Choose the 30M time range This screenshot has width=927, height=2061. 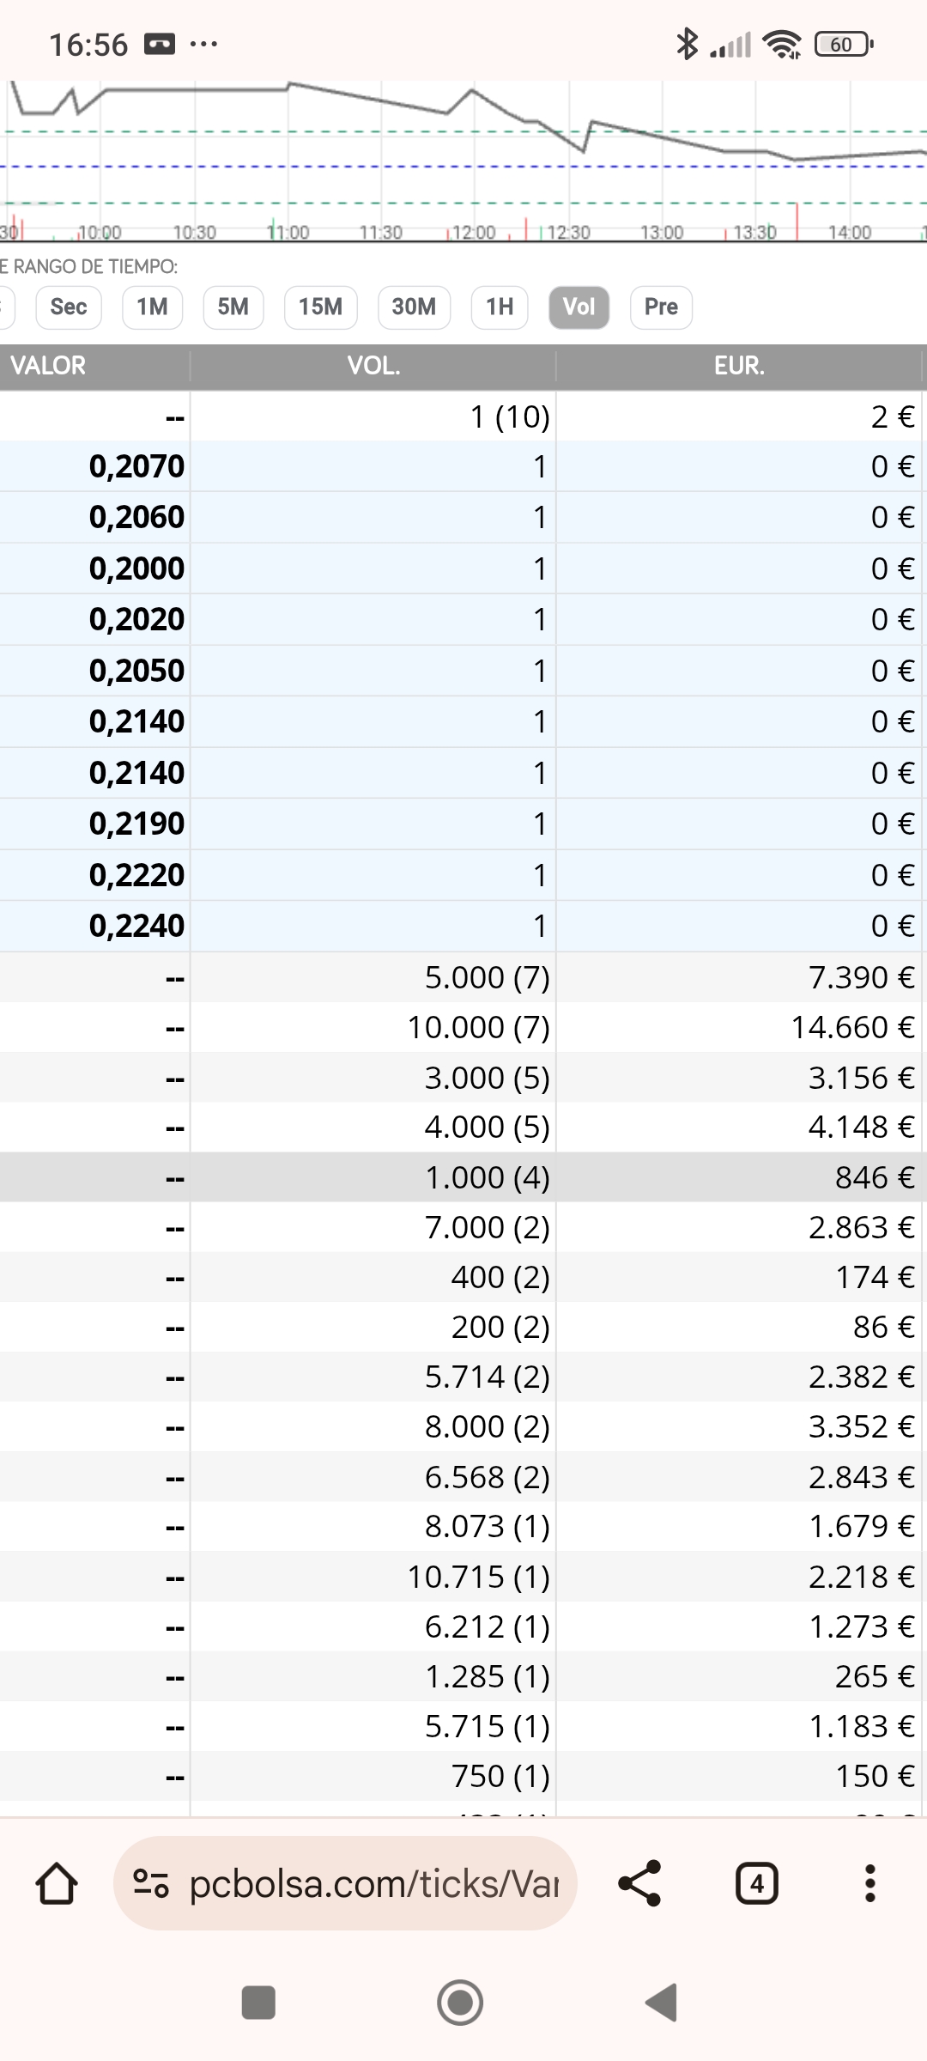(x=414, y=307)
